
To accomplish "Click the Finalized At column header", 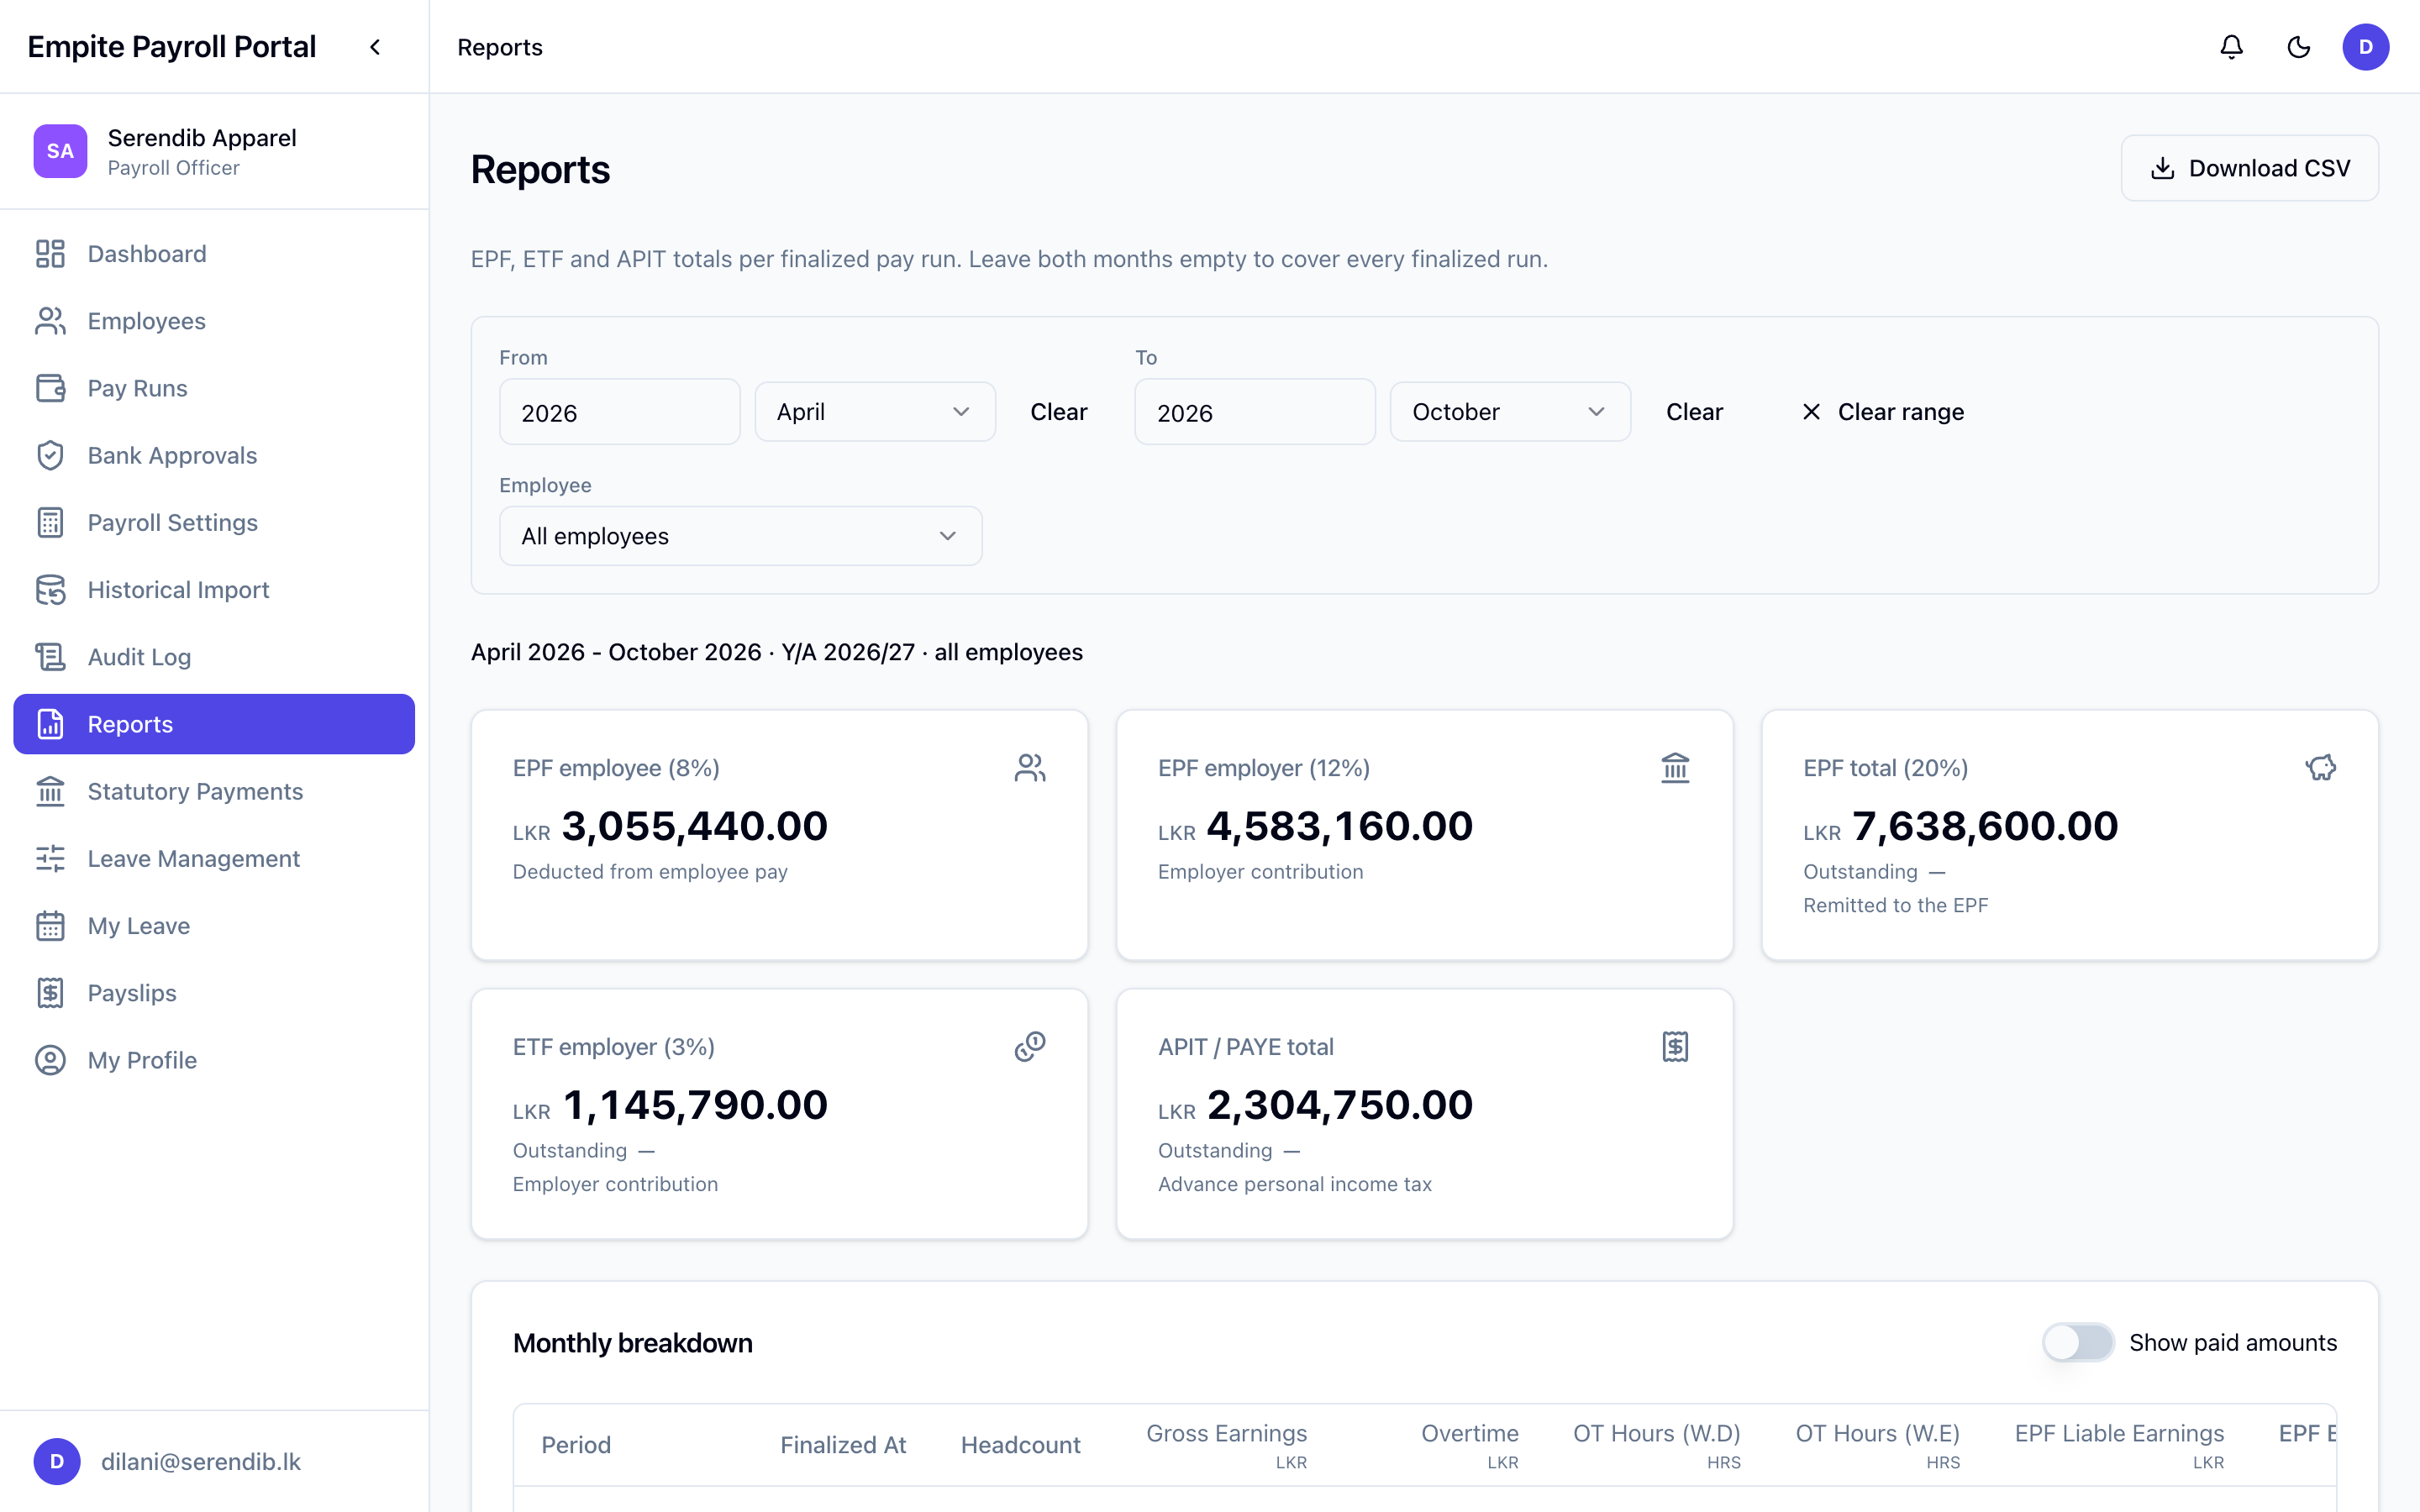I will tap(843, 1445).
